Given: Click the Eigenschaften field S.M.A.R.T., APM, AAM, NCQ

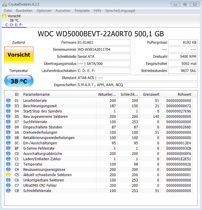Looking at the screenshot, I should [x=137, y=85].
